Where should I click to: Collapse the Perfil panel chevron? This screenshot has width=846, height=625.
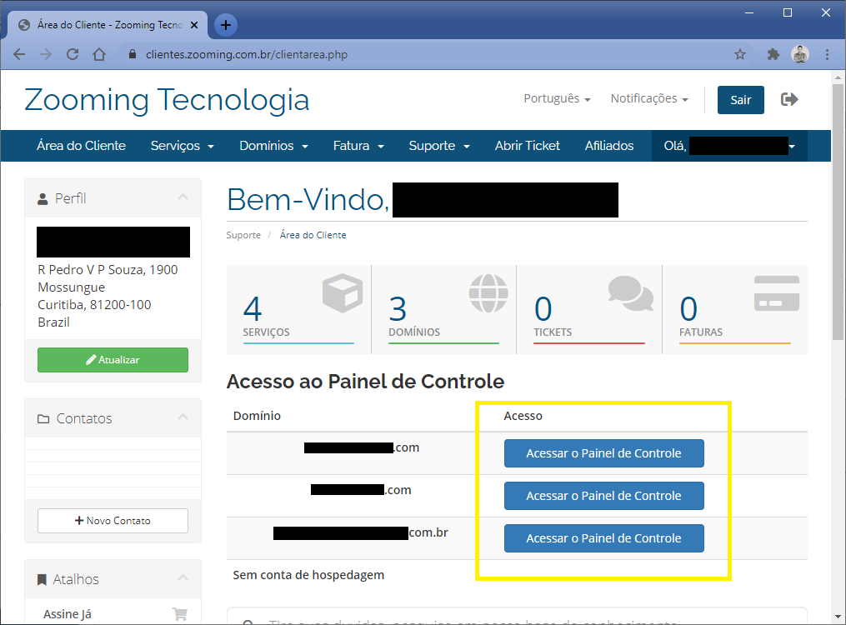[183, 197]
